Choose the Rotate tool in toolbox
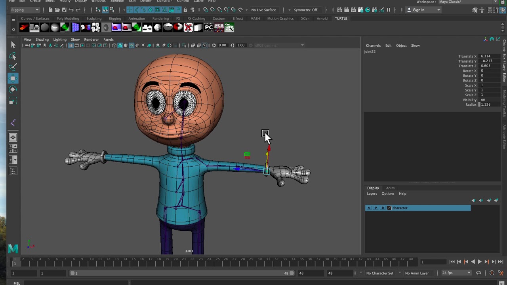This screenshot has width=507, height=285. pos(13,89)
